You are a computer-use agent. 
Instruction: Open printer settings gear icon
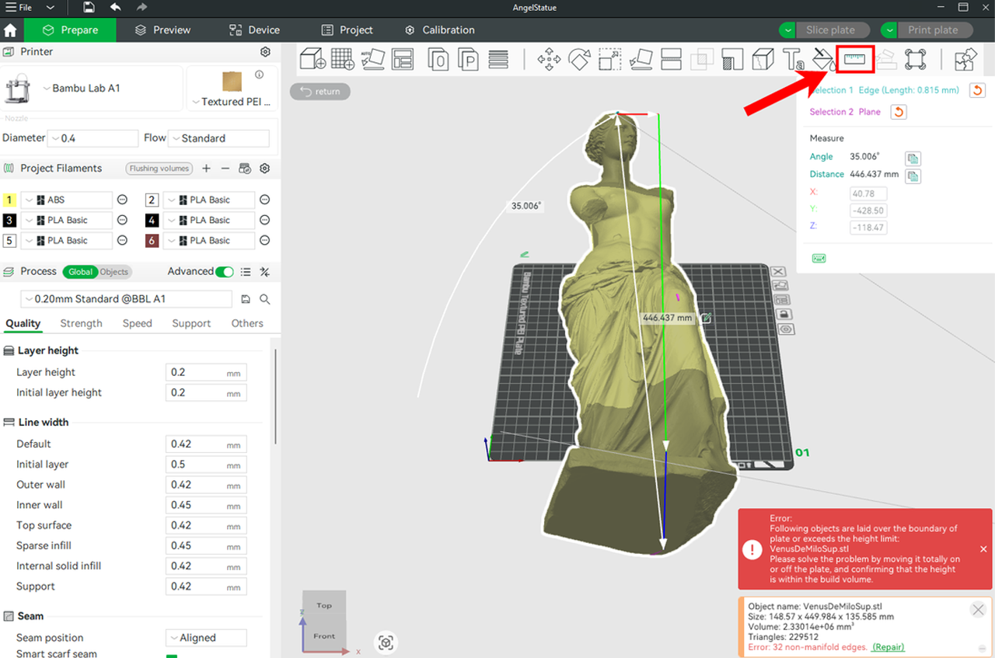coord(265,52)
